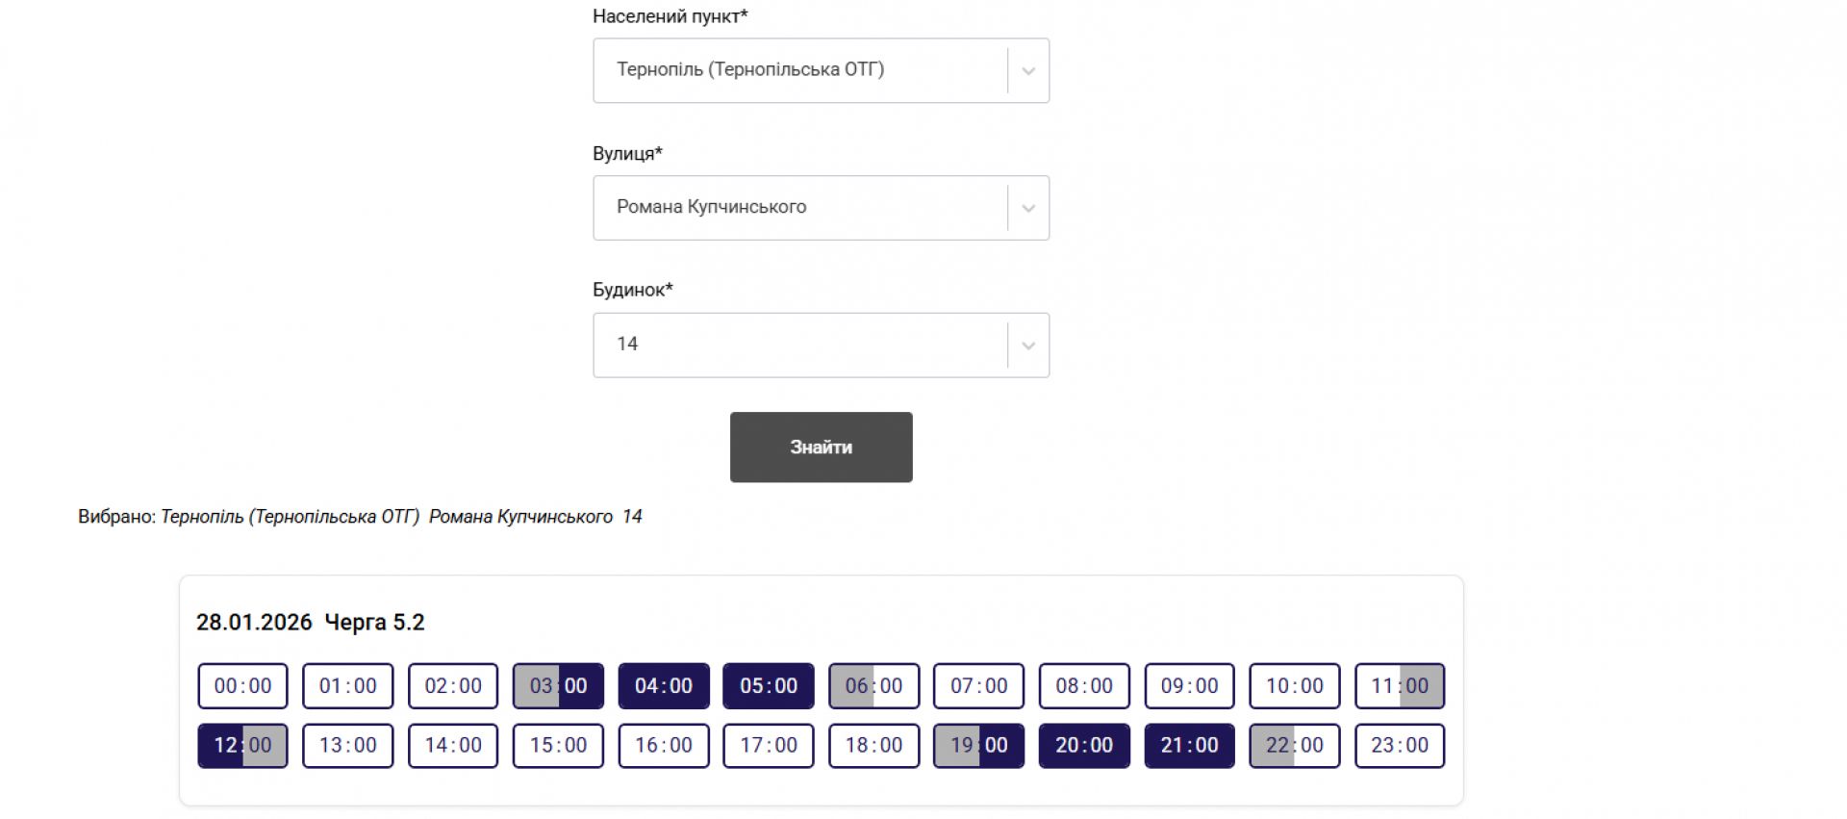Select the 12:00 hour slot
The height and width of the screenshot is (819, 1847).
242,746
